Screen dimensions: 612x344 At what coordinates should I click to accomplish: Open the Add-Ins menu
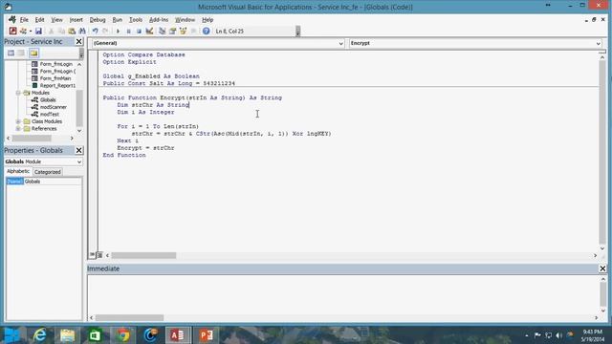click(x=159, y=19)
